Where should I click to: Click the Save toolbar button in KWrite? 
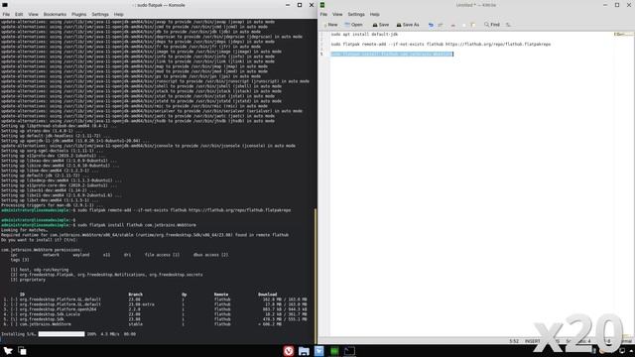[x=381, y=25]
